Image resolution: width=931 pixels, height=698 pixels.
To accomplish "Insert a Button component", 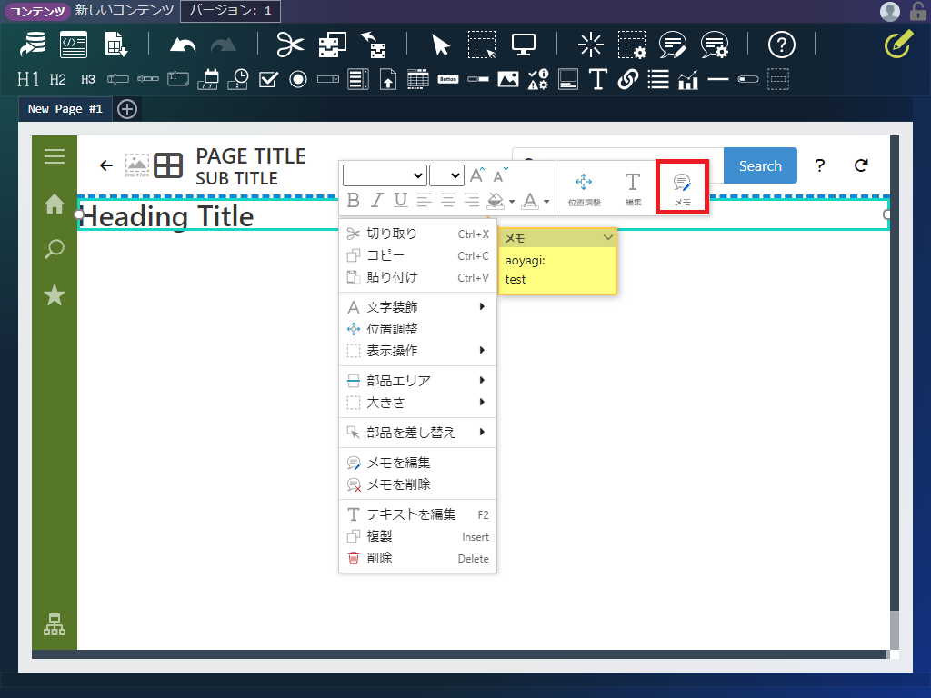I will coord(448,79).
